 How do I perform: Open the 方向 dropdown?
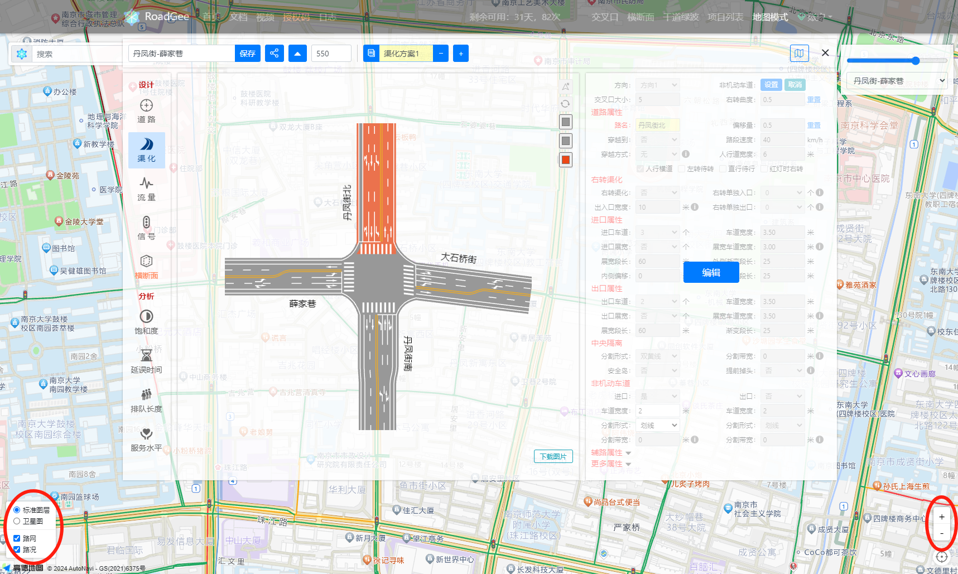pos(658,85)
